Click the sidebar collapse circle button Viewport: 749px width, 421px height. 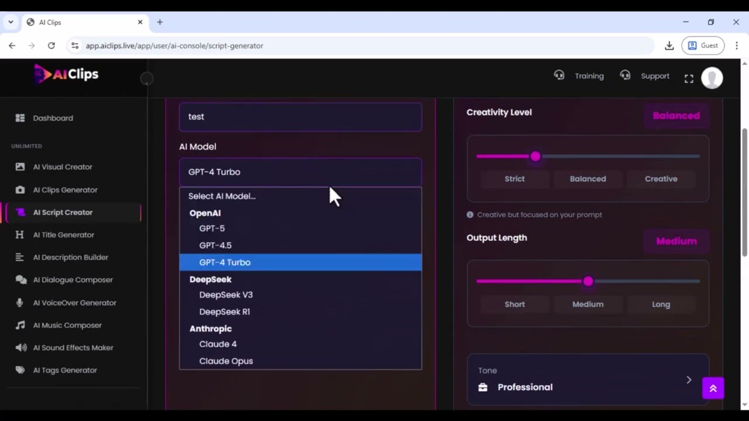coord(147,78)
